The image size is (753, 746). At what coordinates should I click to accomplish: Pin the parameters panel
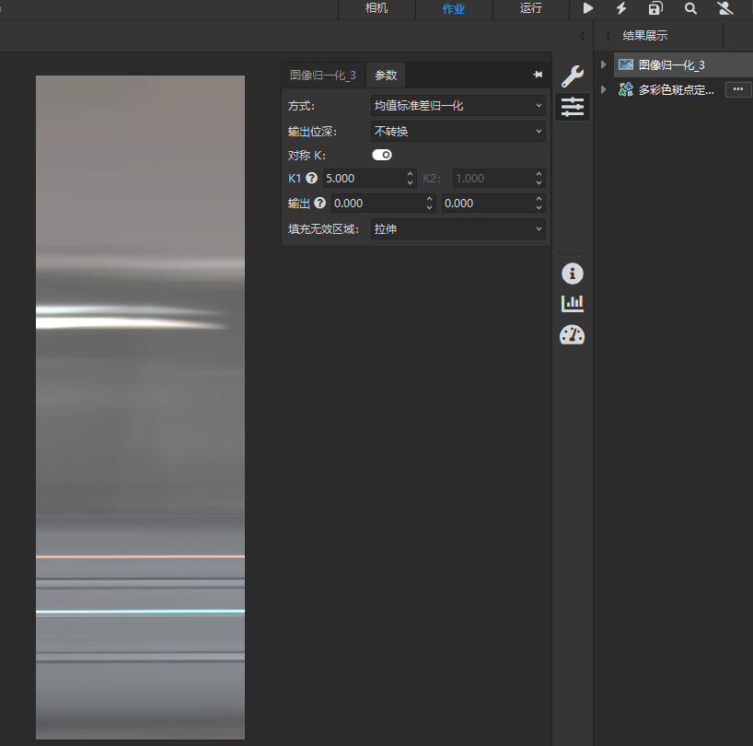(538, 75)
